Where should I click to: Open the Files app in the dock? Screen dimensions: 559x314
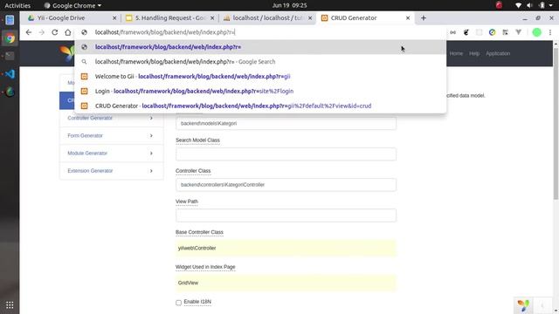pyautogui.click(x=10, y=20)
